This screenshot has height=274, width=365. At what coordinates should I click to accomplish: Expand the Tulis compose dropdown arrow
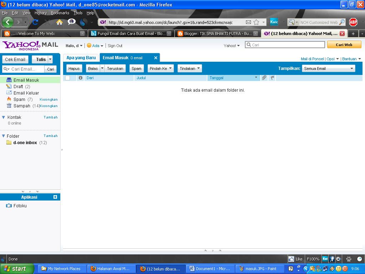point(50,60)
